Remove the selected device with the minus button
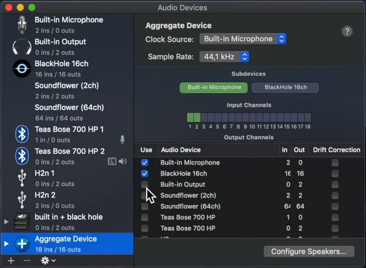366x268 pixels. pos(27,261)
